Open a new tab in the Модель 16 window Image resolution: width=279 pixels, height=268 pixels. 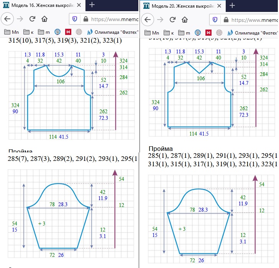(x=92, y=5)
